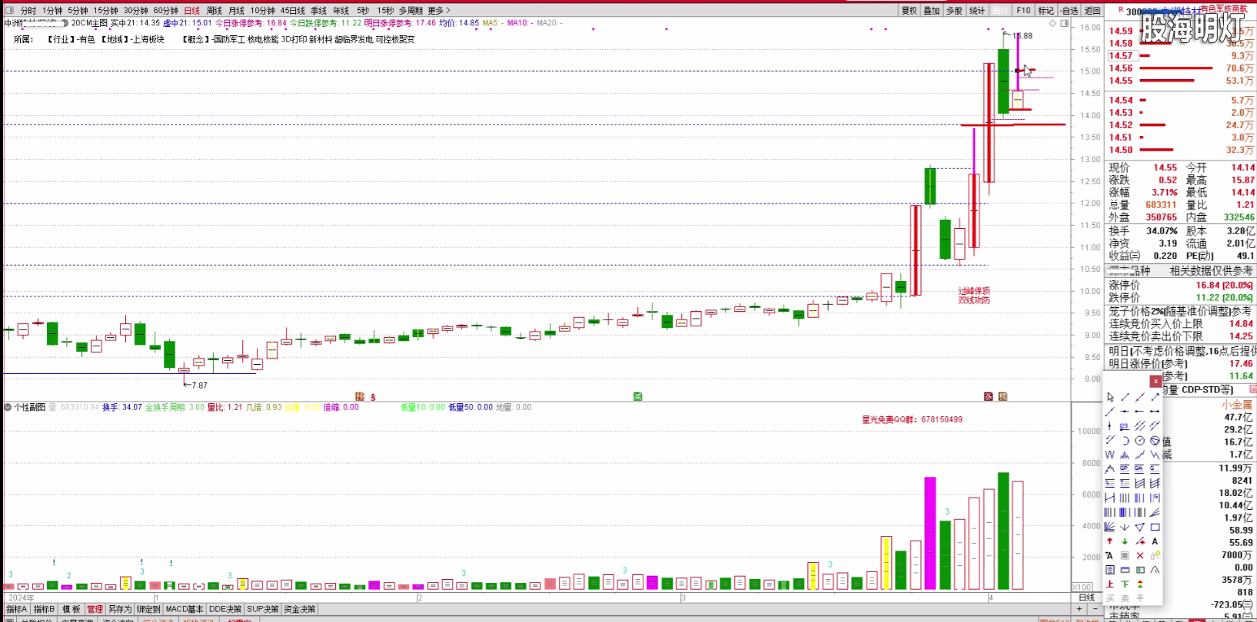The height and width of the screenshot is (622, 1257).
Task: Toggle the 个性副图 sub-chart circle button
Action: (8, 407)
